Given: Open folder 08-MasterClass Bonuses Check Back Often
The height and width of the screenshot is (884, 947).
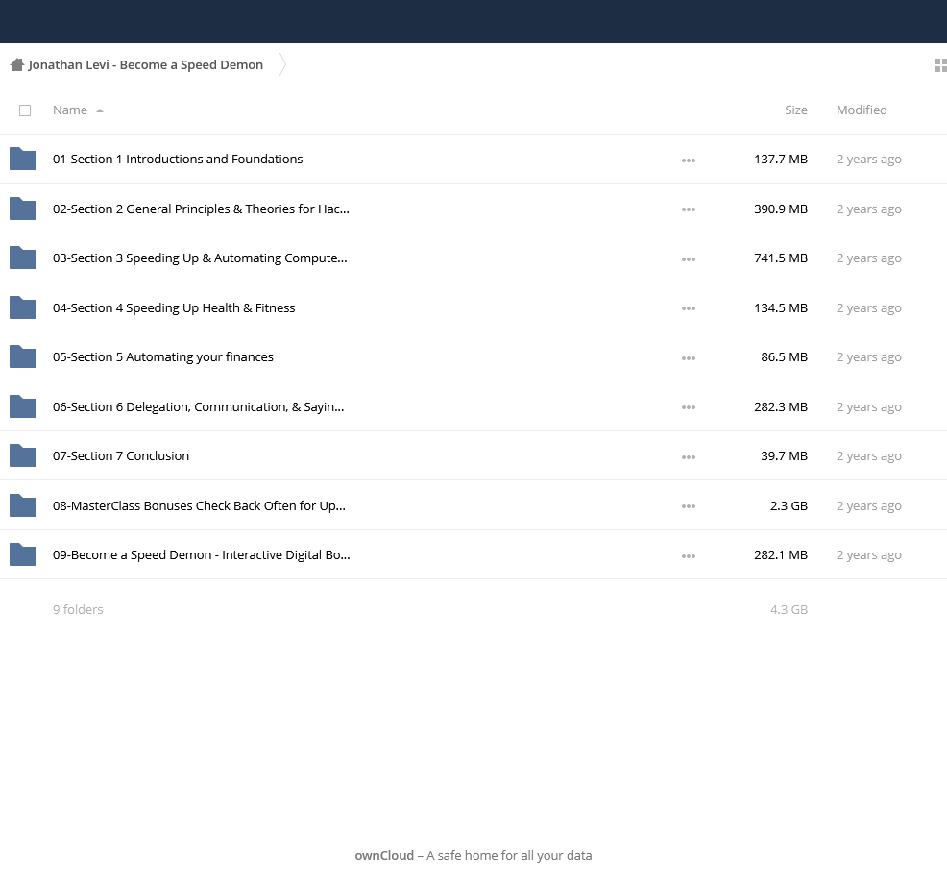Looking at the screenshot, I should (x=200, y=505).
